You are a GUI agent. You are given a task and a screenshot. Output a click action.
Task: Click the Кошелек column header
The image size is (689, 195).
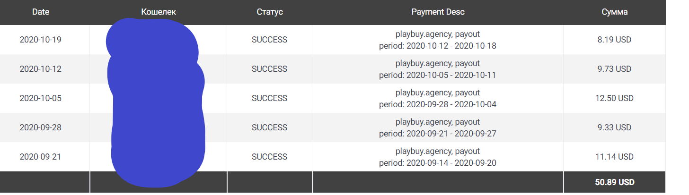(159, 12)
